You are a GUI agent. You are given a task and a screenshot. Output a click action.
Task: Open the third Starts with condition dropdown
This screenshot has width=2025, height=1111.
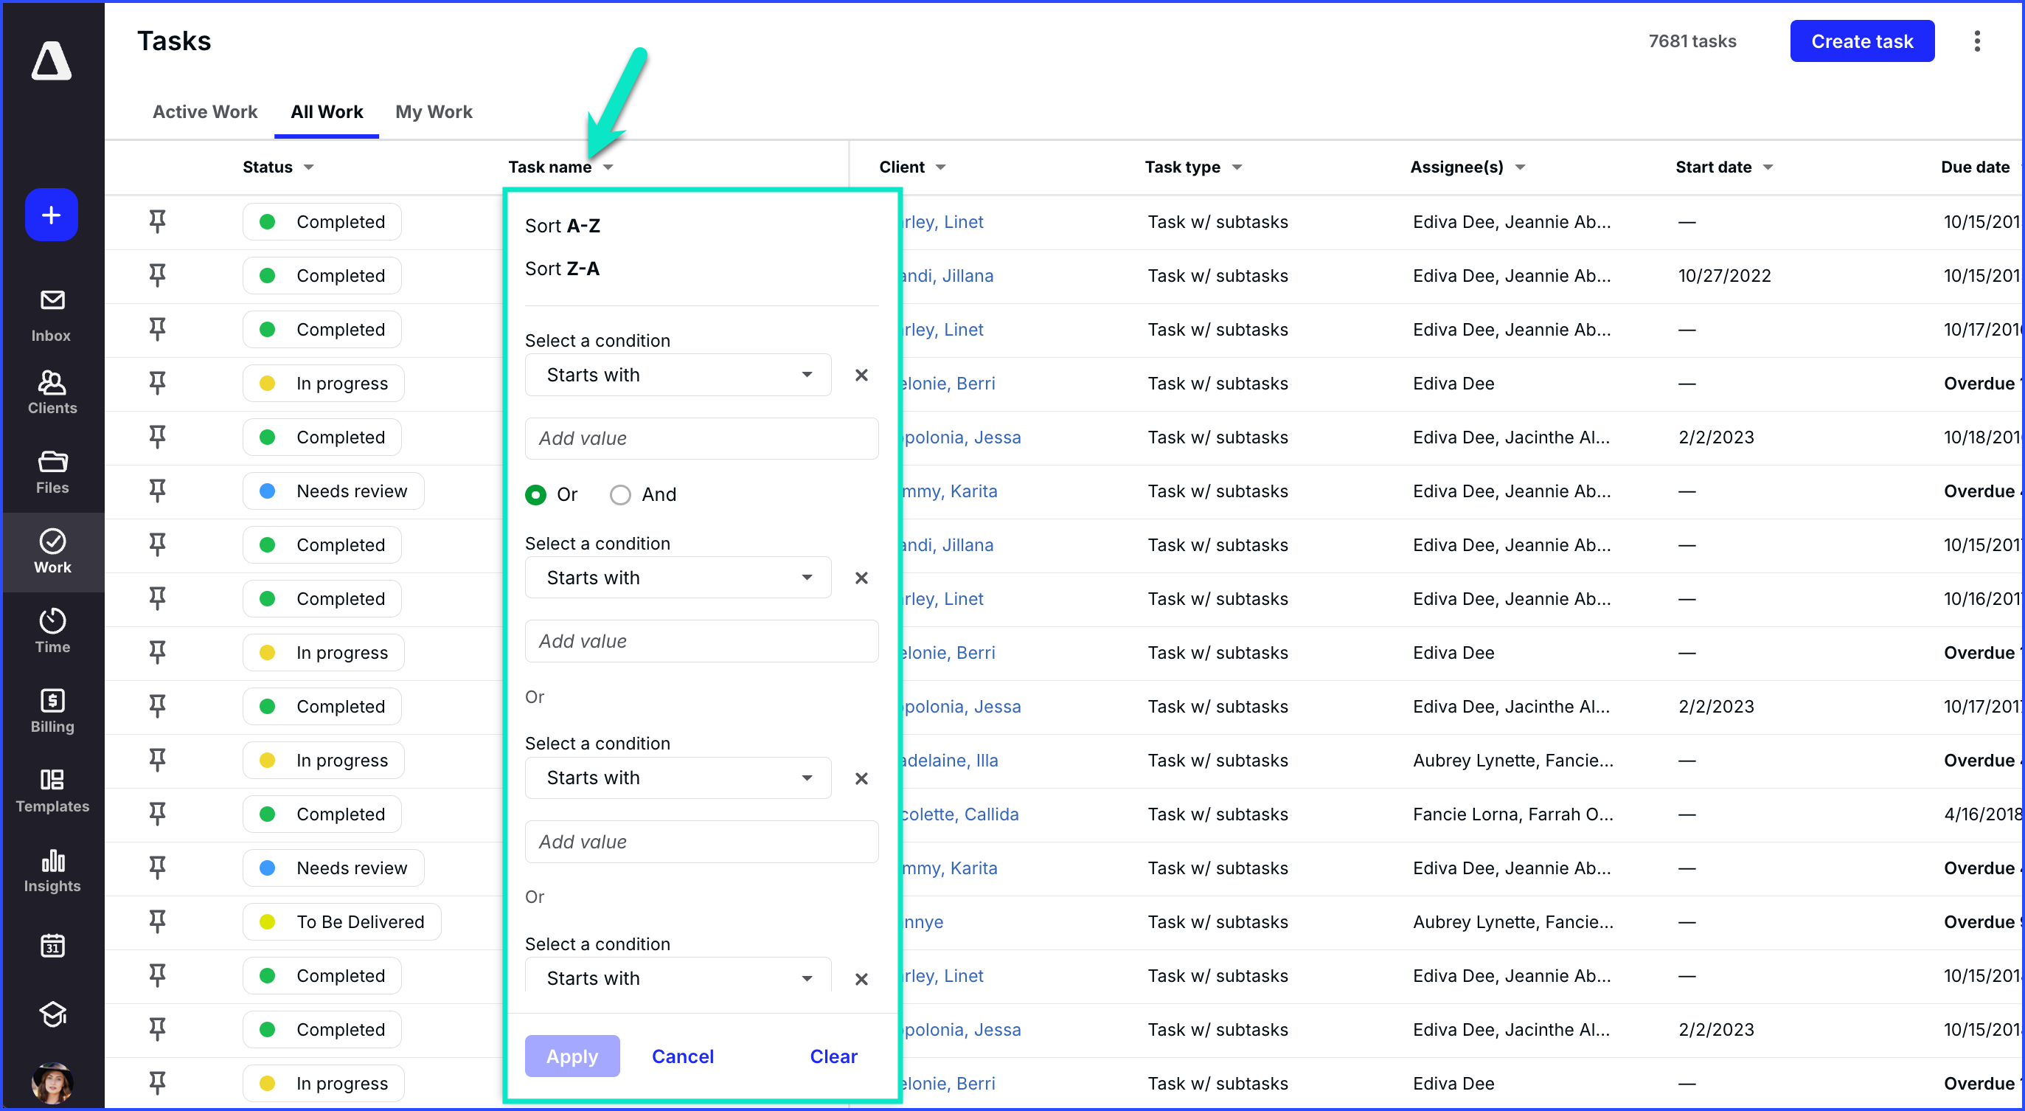(x=678, y=778)
